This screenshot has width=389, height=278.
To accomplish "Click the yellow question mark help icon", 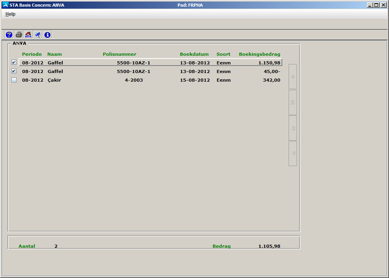I will pyautogui.click(x=9, y=35).
